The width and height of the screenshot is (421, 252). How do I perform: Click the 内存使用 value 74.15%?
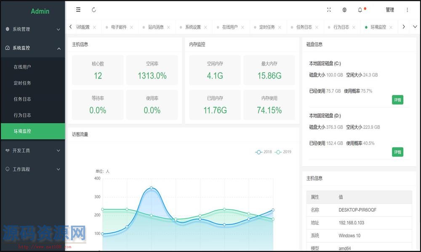click(269, 110)
